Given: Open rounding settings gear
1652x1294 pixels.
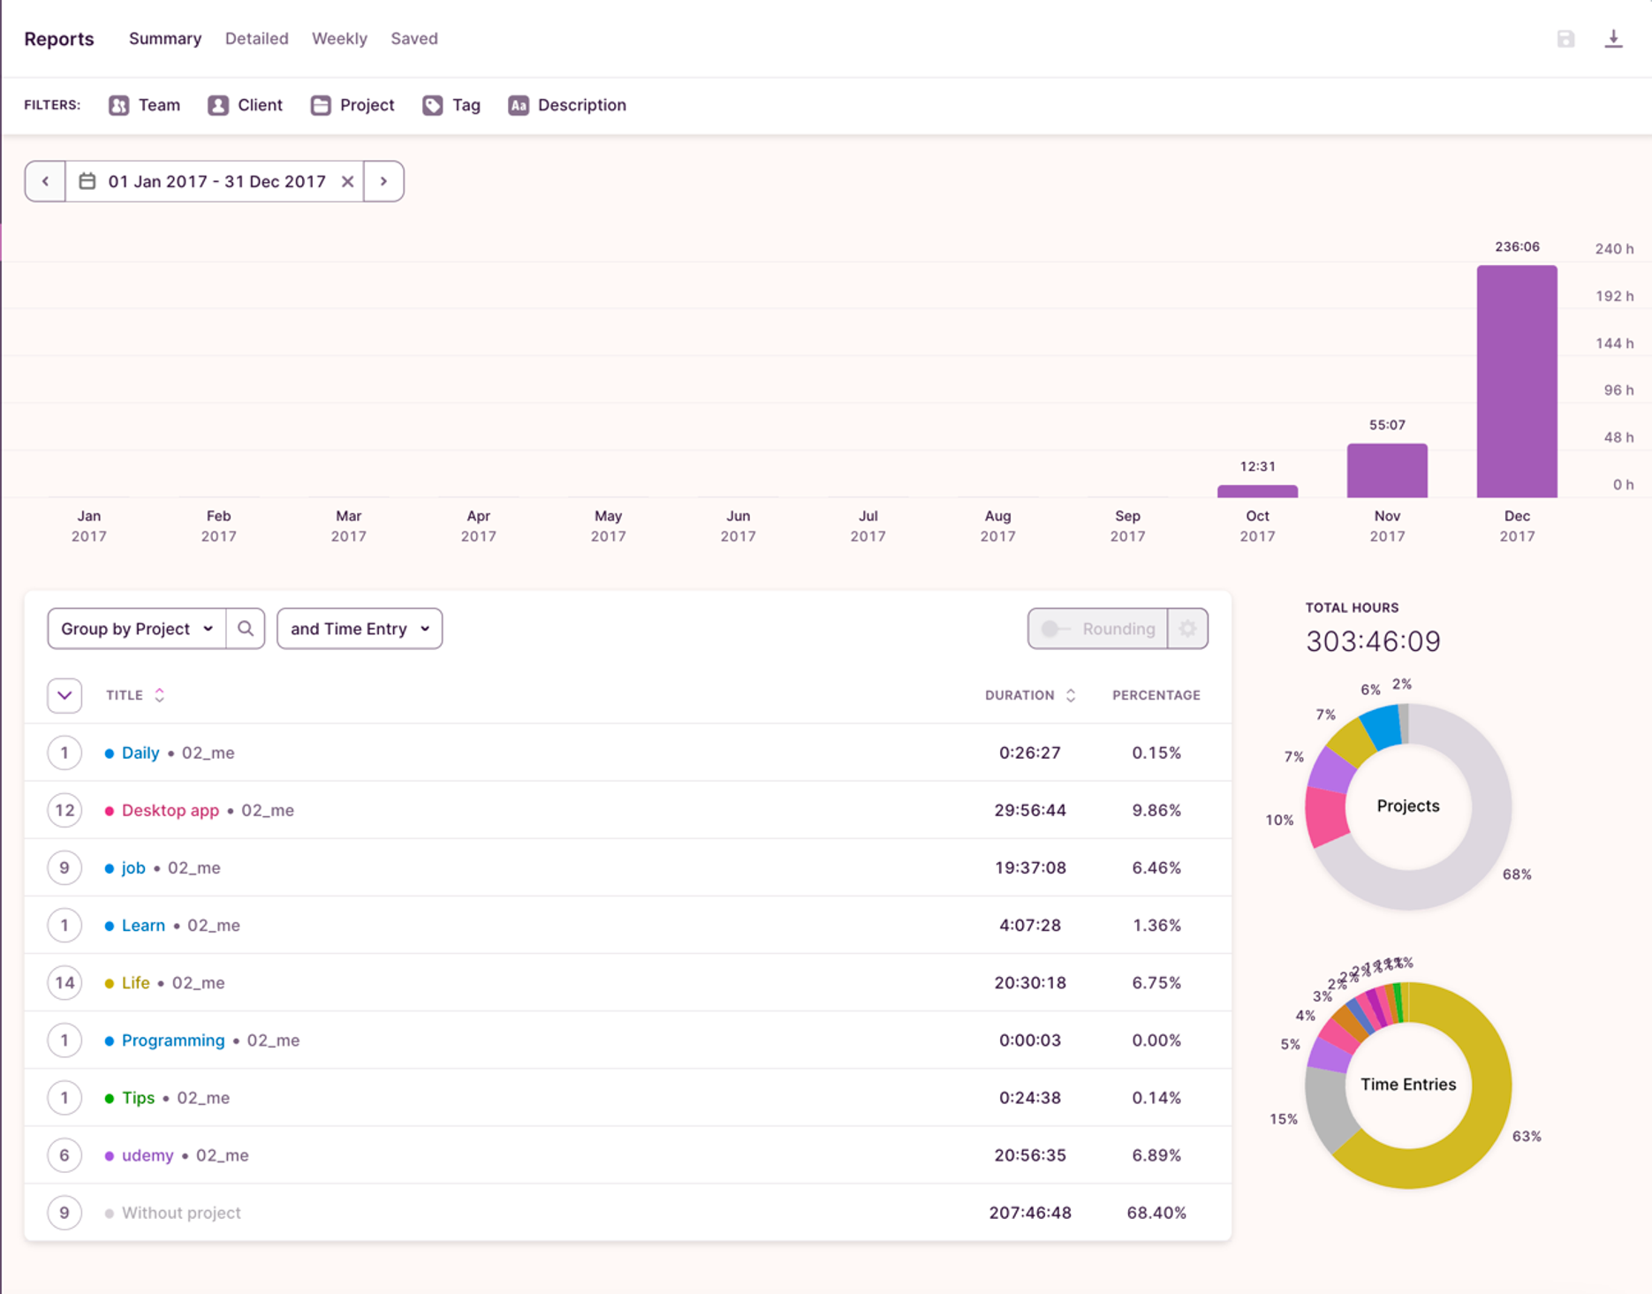Looking at the screenshot, I should tap(1187, 629).
